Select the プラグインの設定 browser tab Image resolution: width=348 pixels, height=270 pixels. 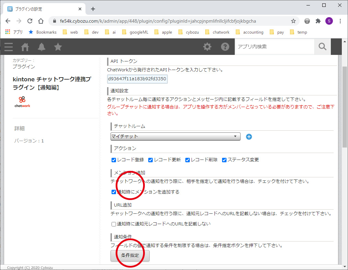44,9
